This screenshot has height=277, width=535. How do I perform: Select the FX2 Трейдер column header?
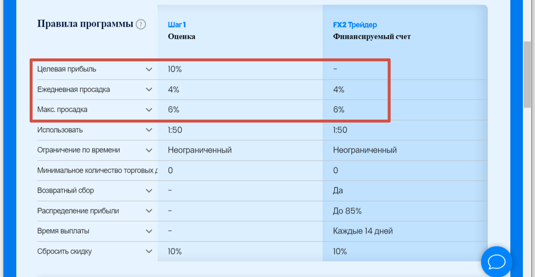(x=355, y=25)
